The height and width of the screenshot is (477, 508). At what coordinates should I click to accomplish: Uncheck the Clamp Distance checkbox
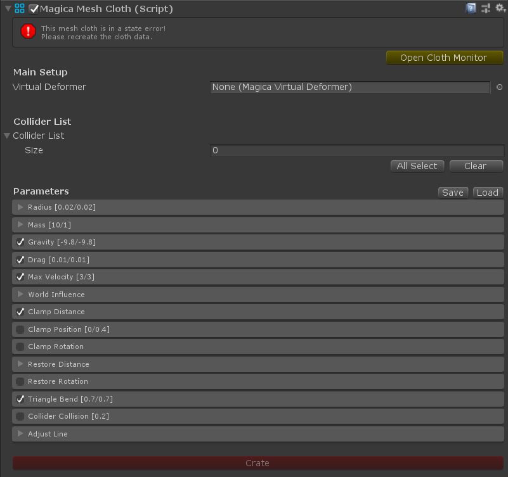coord(20,312)
